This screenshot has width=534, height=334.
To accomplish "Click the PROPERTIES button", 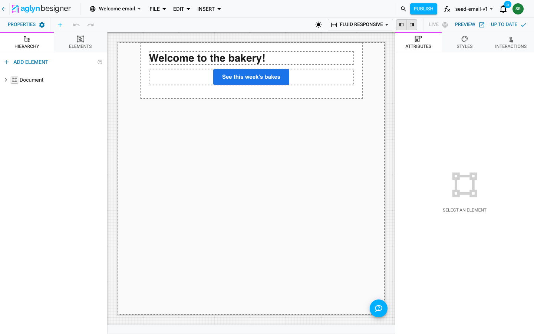I will coord(26,24).
